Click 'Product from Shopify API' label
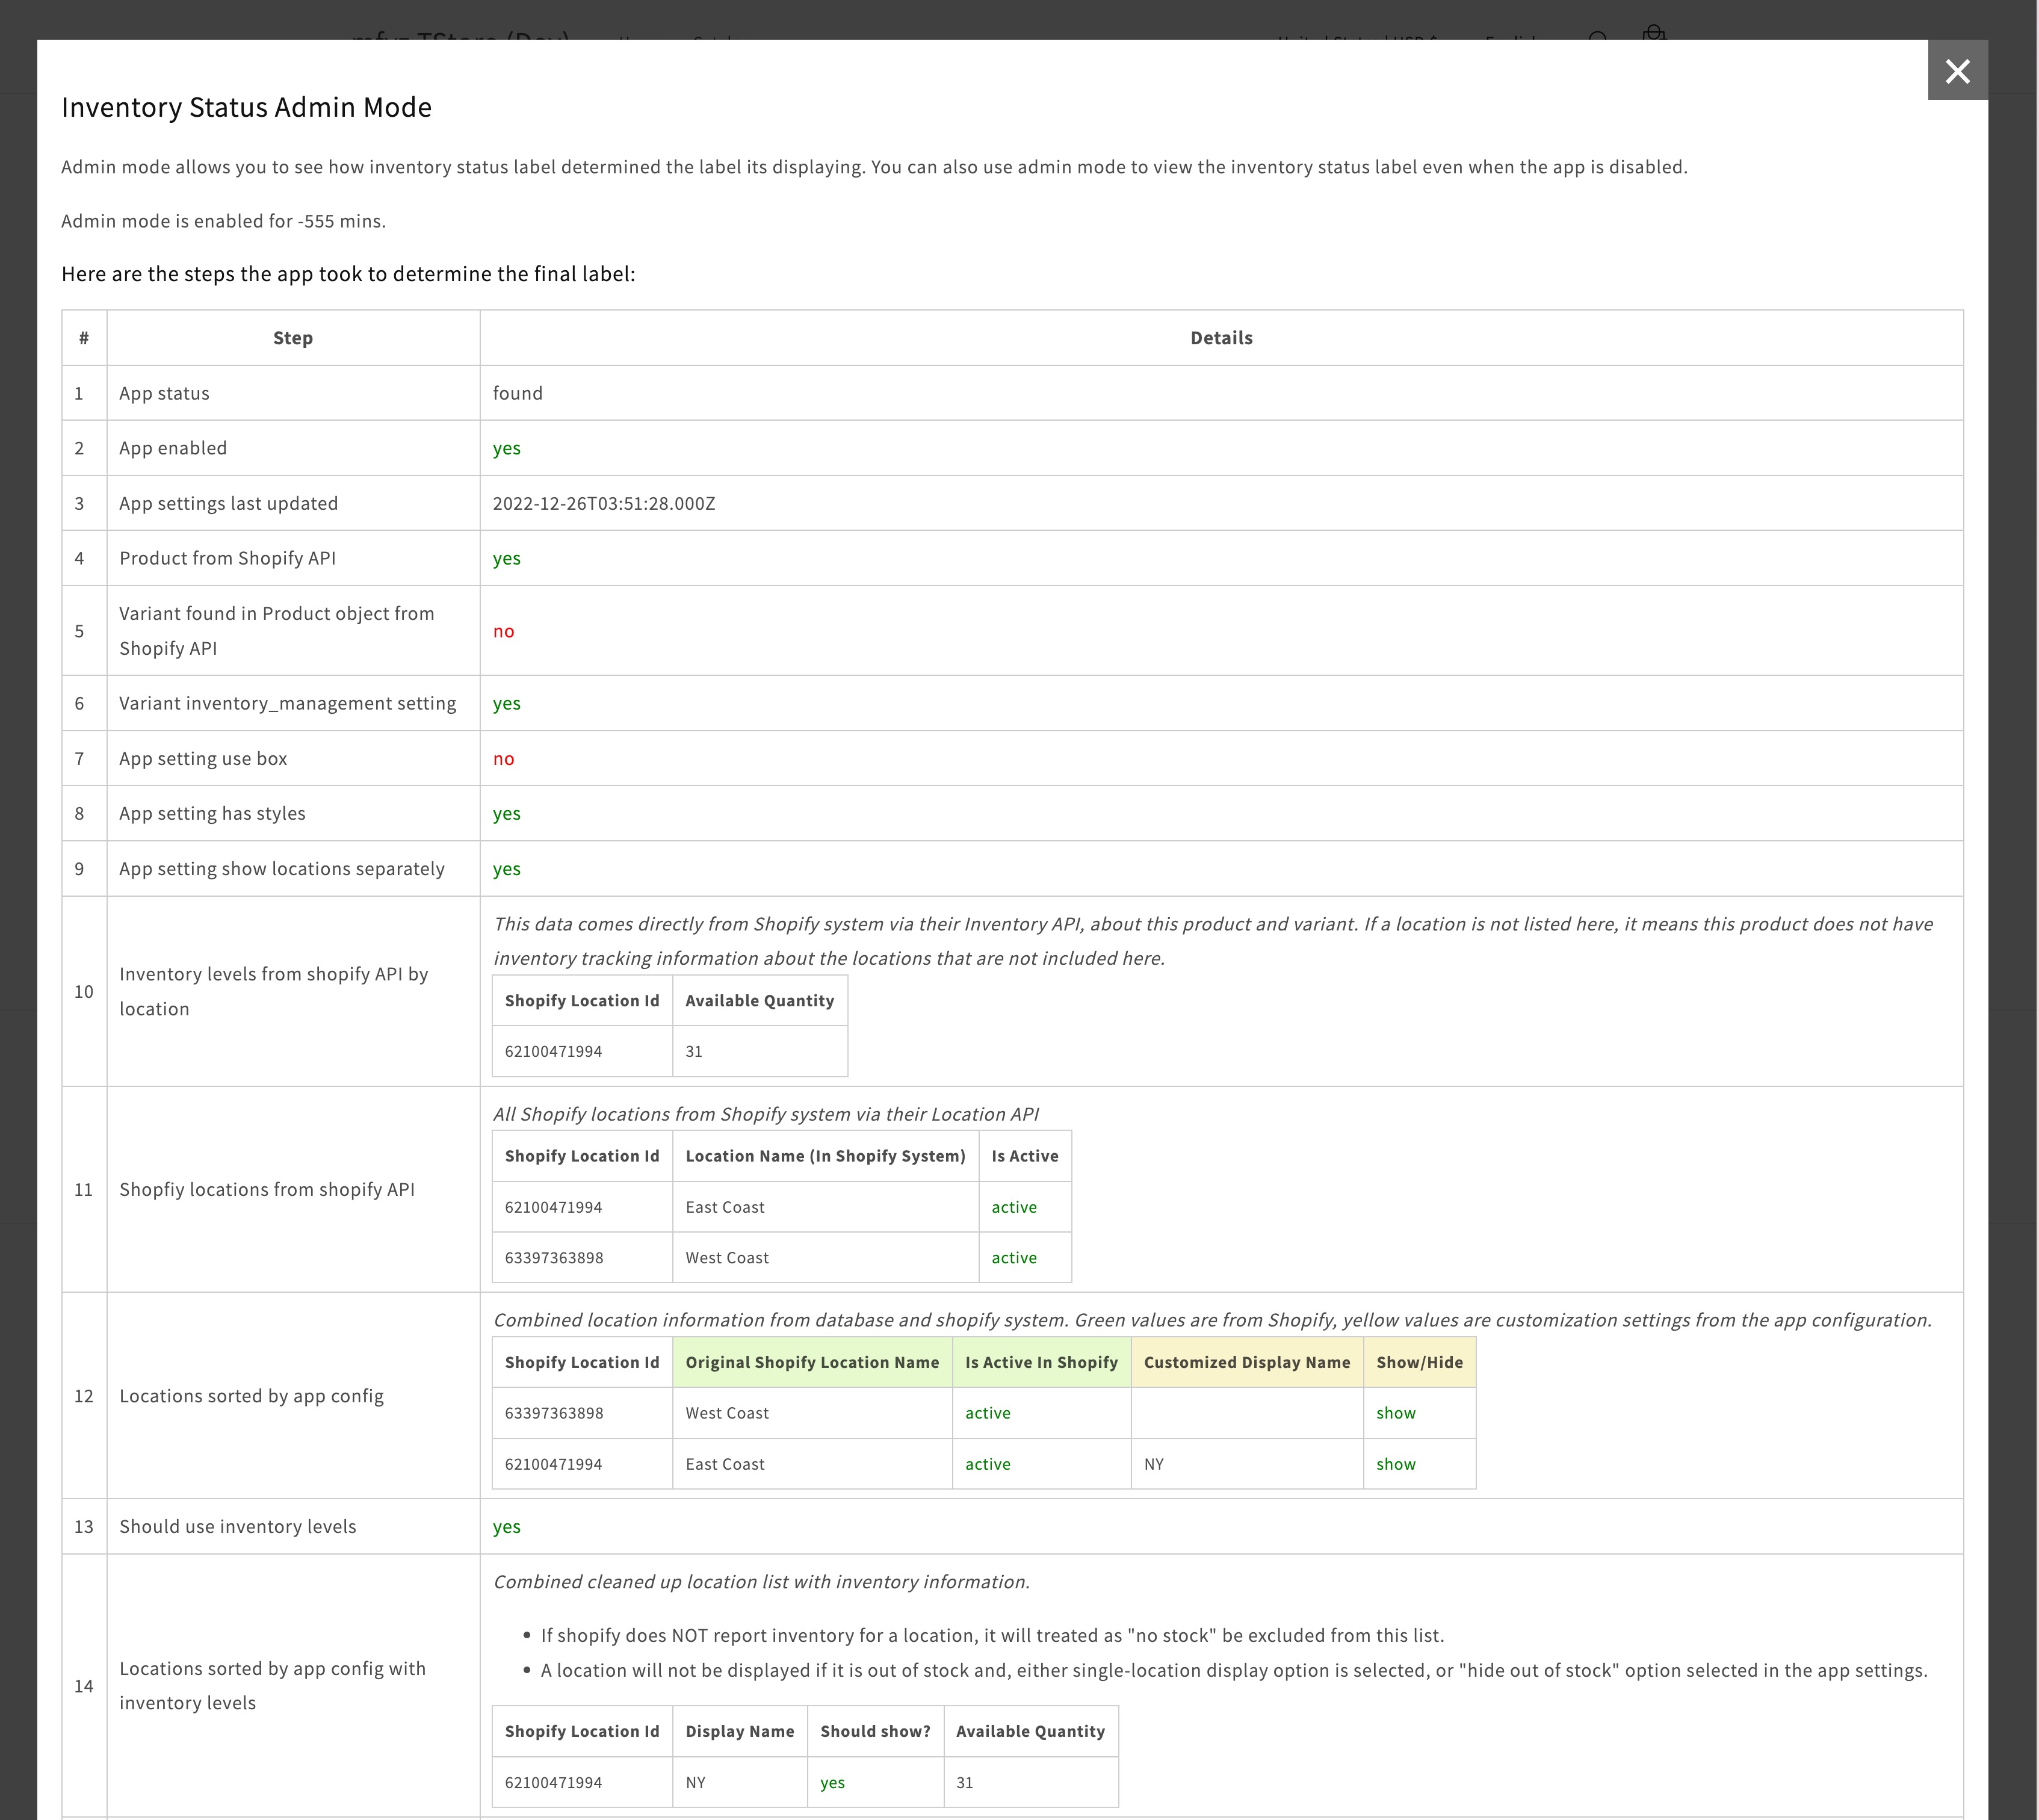This screenshot has height=1820, width=2039. pyautogui.click(x=227, y=558)
